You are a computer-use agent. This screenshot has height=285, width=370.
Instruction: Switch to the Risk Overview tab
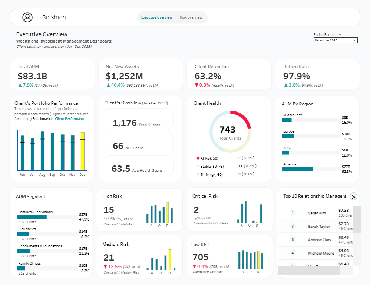click(191, 17)
